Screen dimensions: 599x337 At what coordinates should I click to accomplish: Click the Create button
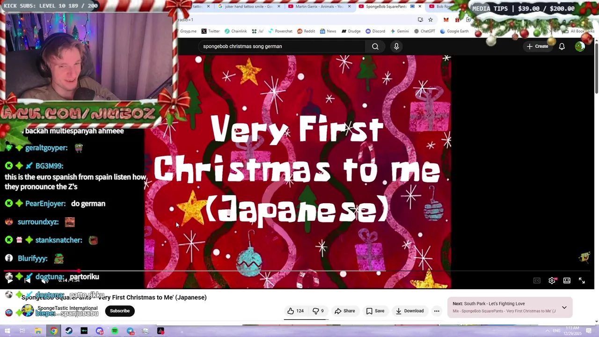click(x=537, y=46)
